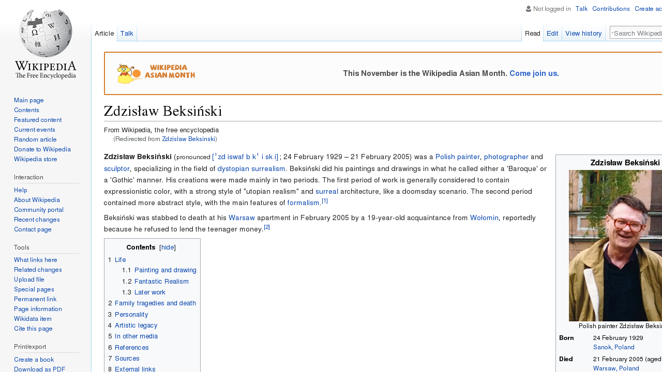Follow the Come join us link
The height and width of the screenshot is (372, 662).
pos(534,73)
